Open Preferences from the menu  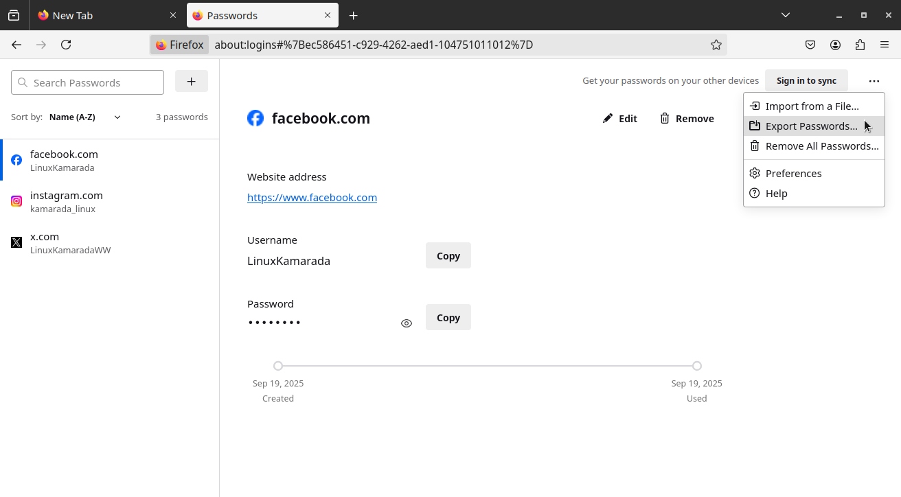pos(814,173)
